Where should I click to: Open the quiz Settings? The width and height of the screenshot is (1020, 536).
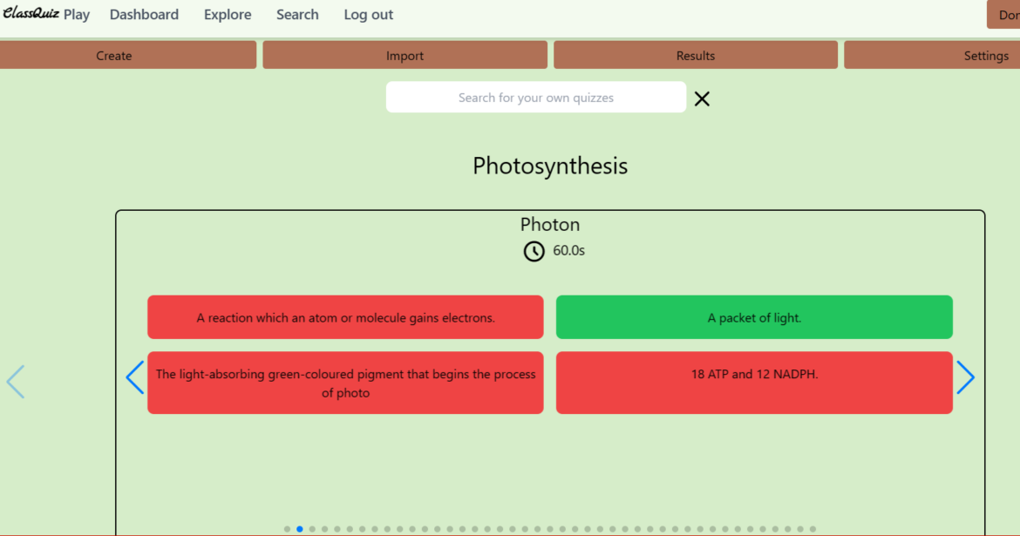point(986,55)
